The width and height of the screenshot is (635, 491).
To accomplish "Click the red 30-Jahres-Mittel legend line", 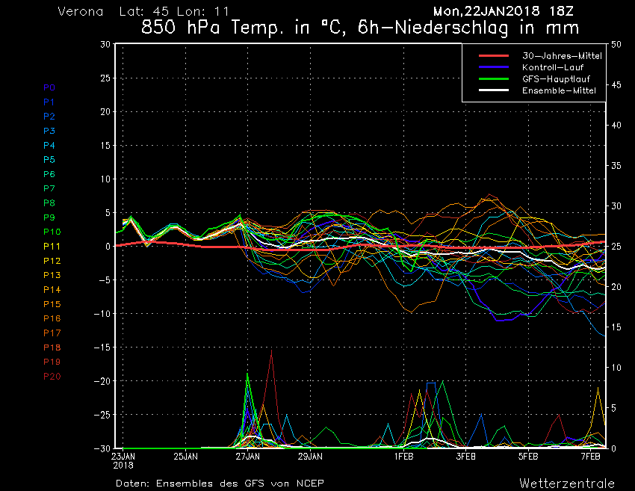I will click(x=494, y=55).
